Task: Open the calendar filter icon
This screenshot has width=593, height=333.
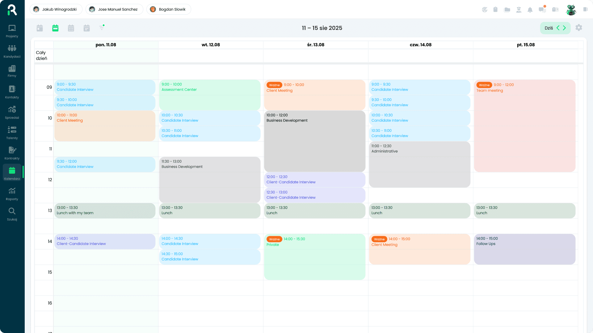Action: pos(102,28)
